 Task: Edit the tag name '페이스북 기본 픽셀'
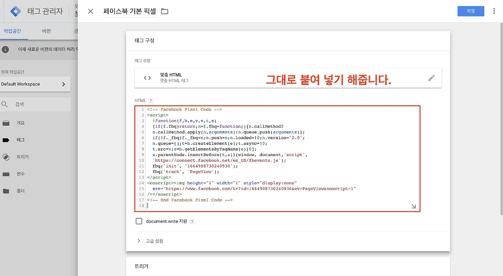129,11
